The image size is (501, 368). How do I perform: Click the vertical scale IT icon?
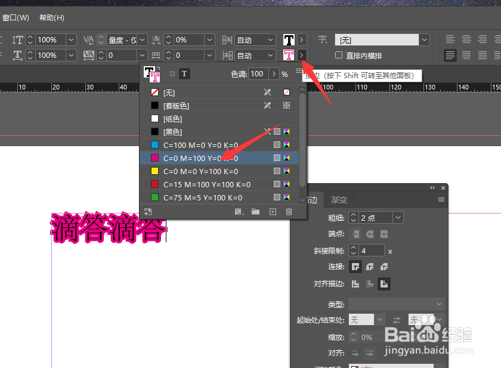point(17,40)
